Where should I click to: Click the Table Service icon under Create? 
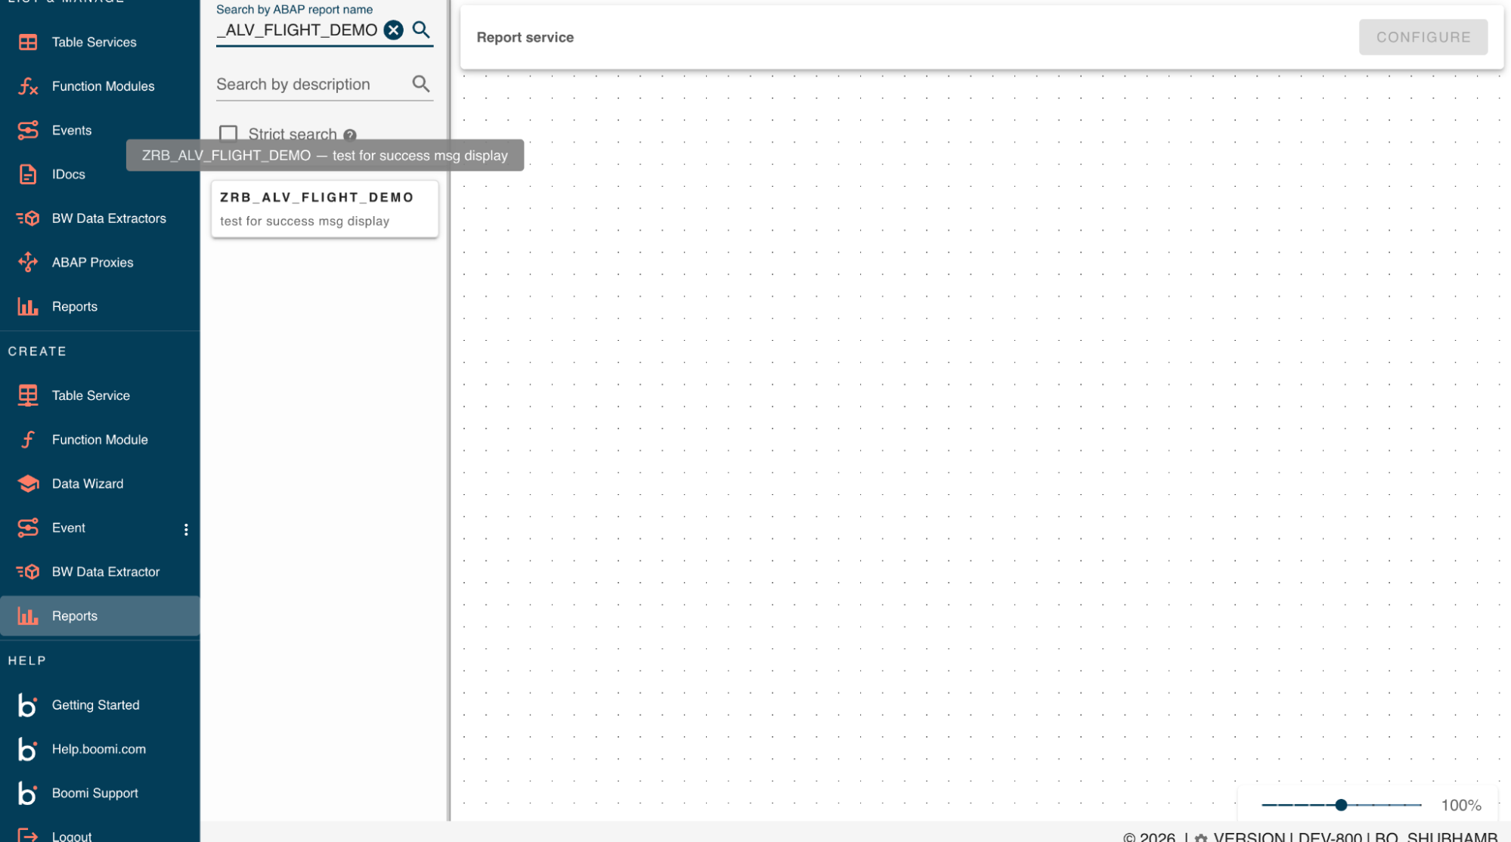coord(28,395)
